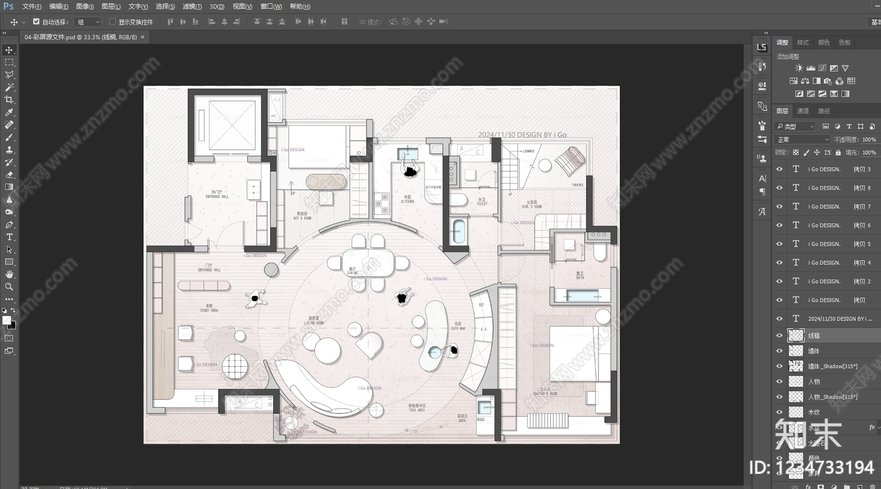Select the Rectangular Marquee tool
881x489 pixels.
[x=9, y=62]
